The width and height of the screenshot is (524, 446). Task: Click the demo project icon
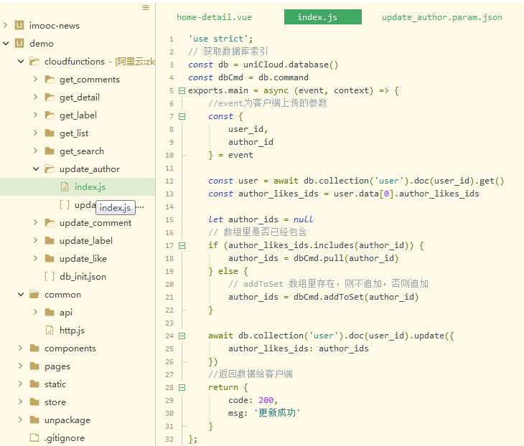19,43
